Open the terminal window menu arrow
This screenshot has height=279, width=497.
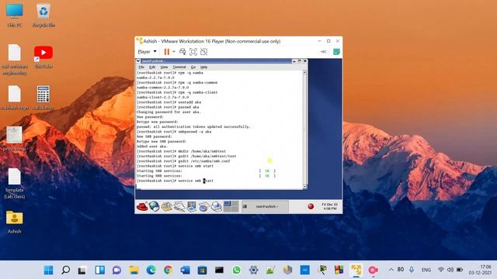[138, 60]
